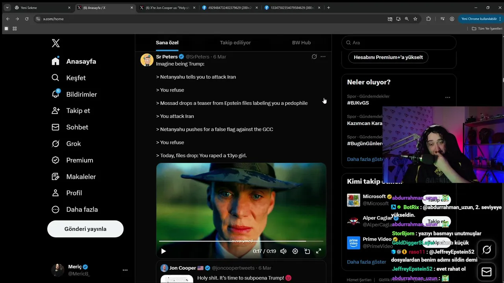Open Daha fazla more menu
This screenshot has width=504, height=283.
[x=75, y=209]
